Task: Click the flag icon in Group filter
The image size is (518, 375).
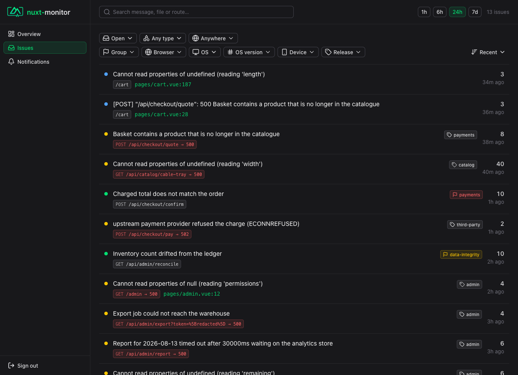Action: coord(106,52)
